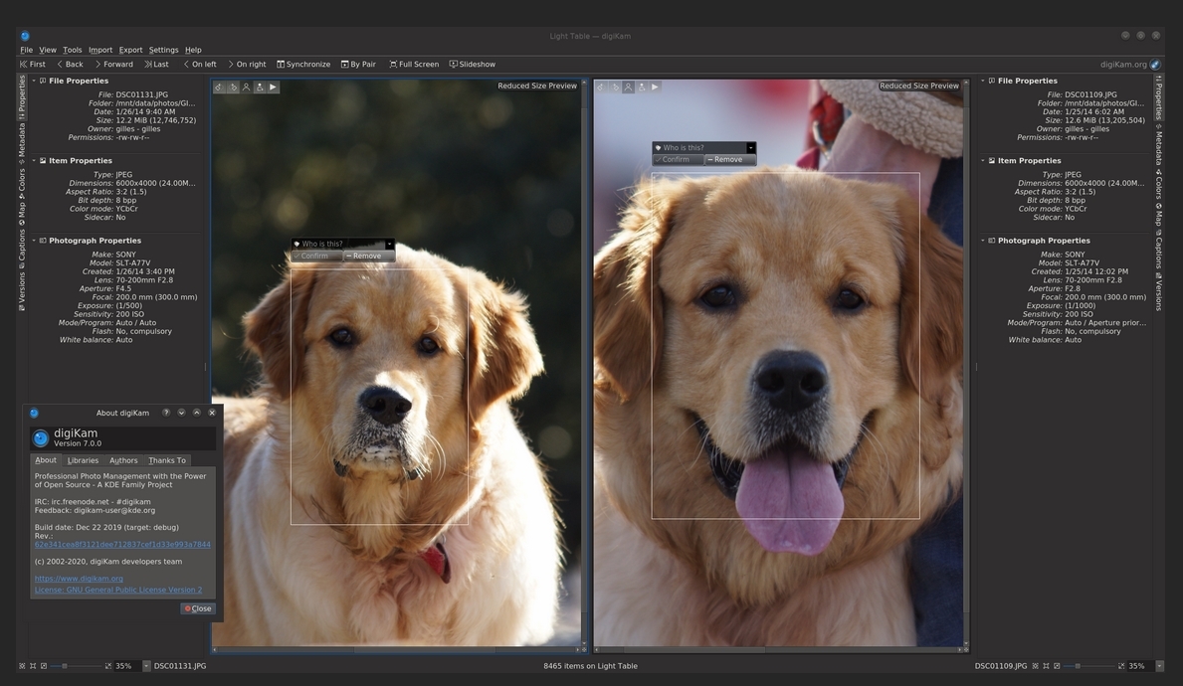The image size is (1183, 686).
Task: Toggle the Show Face Tags person icon
Action: pyautogui.click(x=245, y=86)
